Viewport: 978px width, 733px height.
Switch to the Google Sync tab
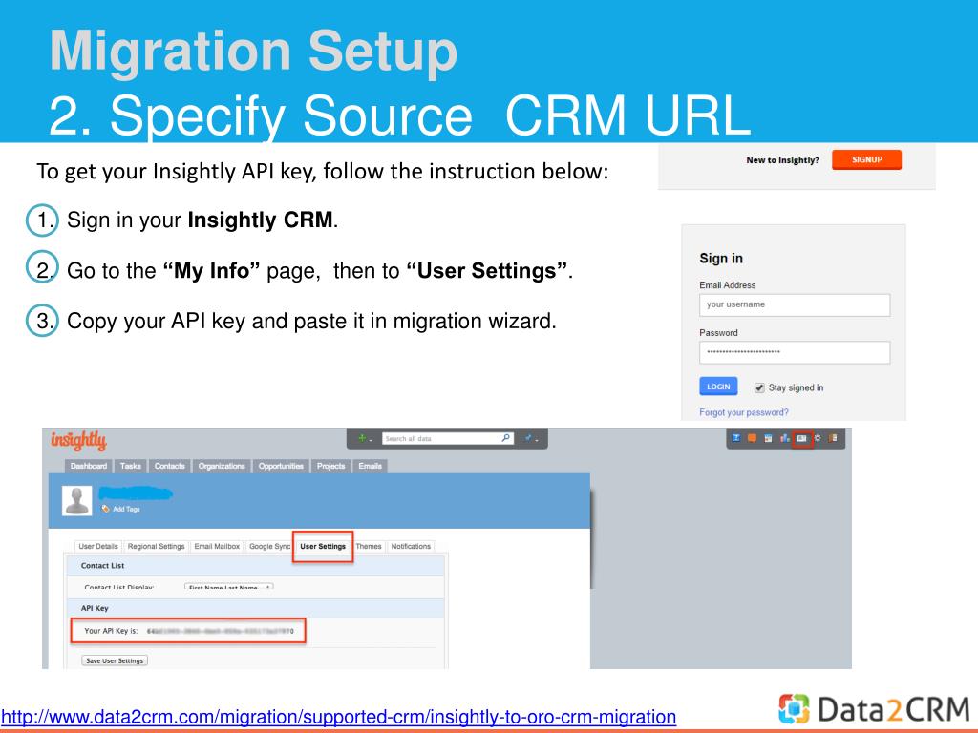click(x=269, y=547)
